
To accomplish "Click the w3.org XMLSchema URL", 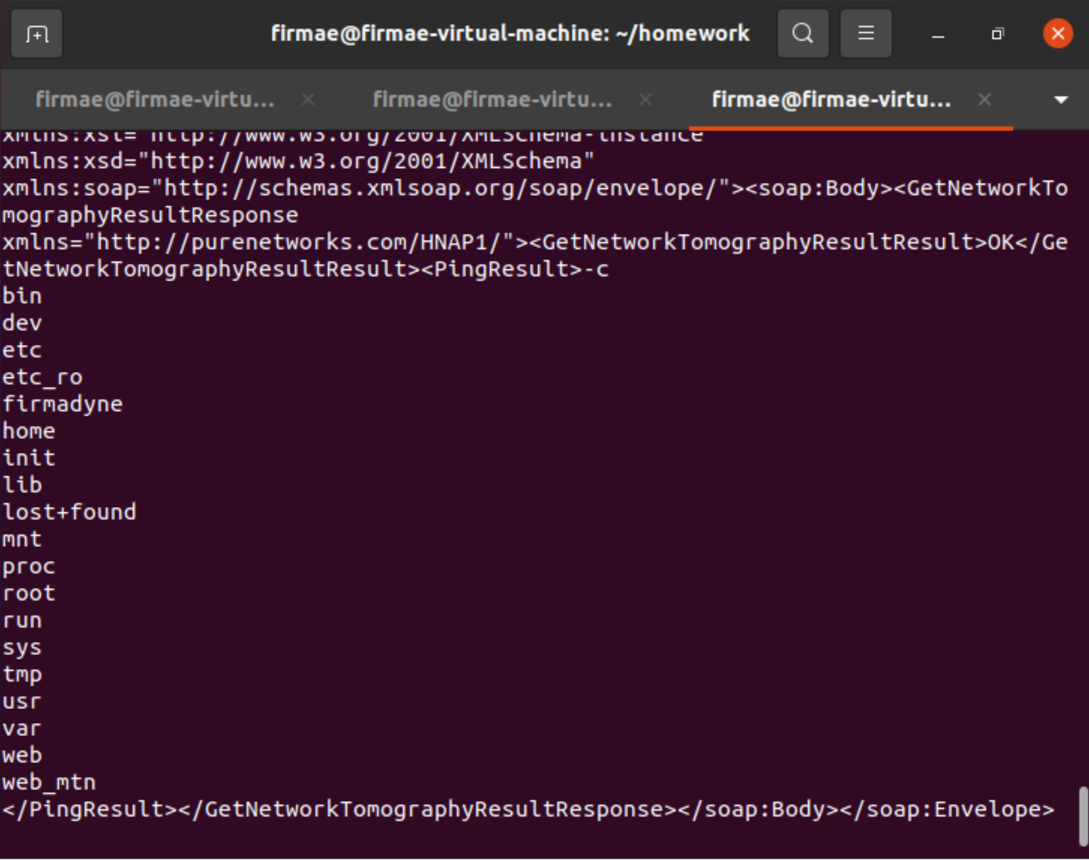I will pyautogui.click(x=366, y=162).
